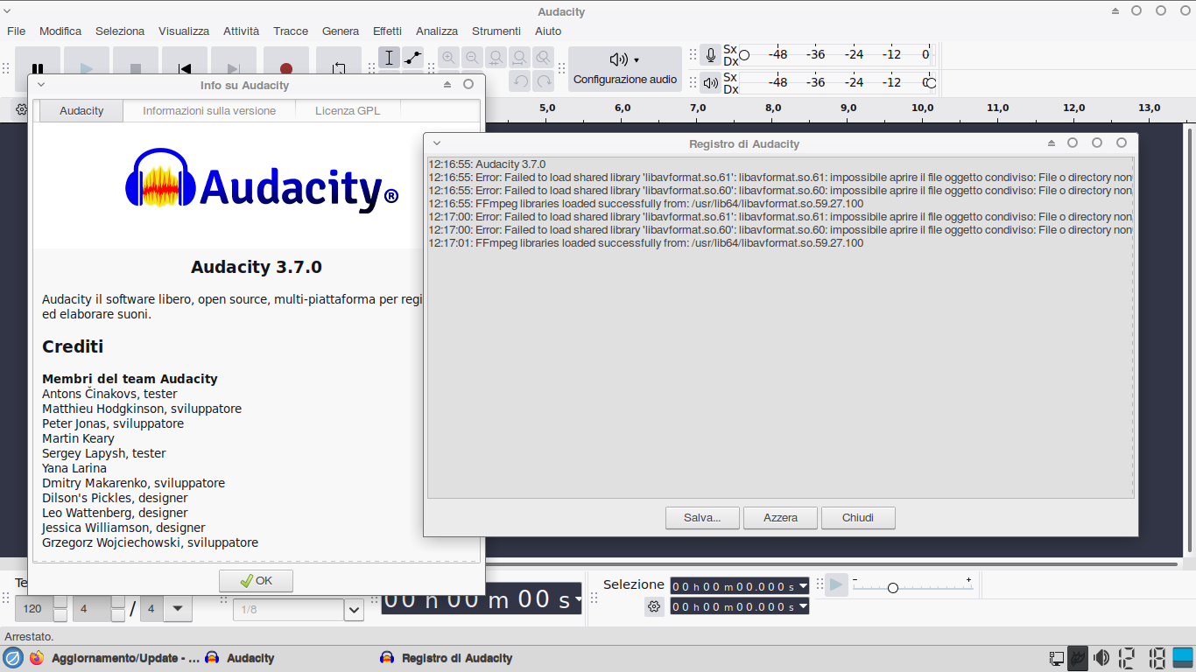Image resolution: width=1196 pixels, height=672 pixels.
Task: Fit the selection to window width
Action: [496, 58]
